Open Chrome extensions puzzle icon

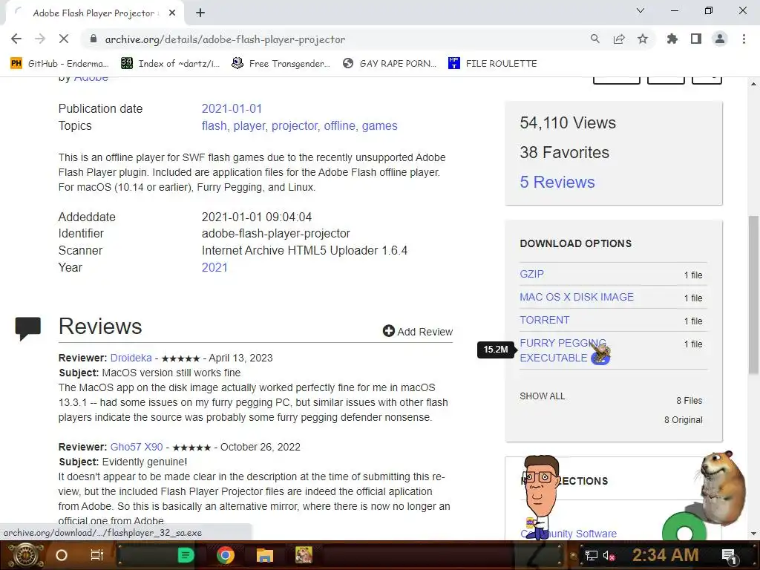(x=672, y=39)
